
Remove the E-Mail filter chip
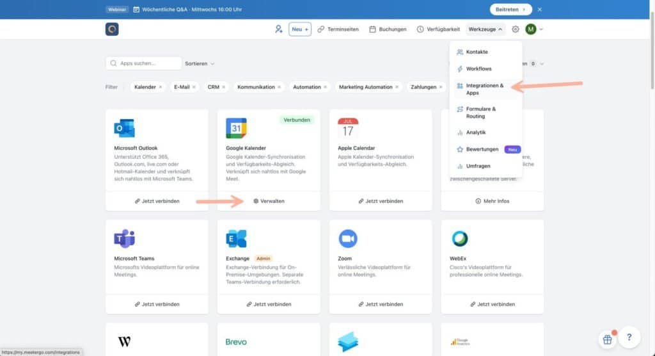pyautogui.click(x=194, y=87)
